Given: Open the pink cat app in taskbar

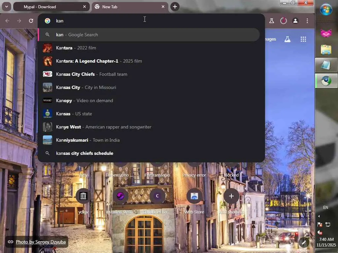Looking at the screenshot, I should click(326, 33).
